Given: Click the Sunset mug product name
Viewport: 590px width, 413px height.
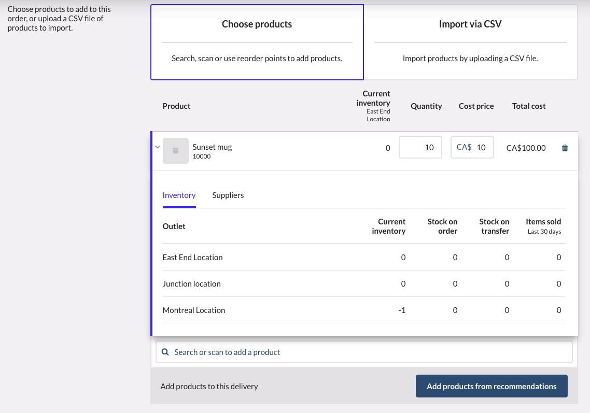Looking at the screenshot, I should 212,147.
